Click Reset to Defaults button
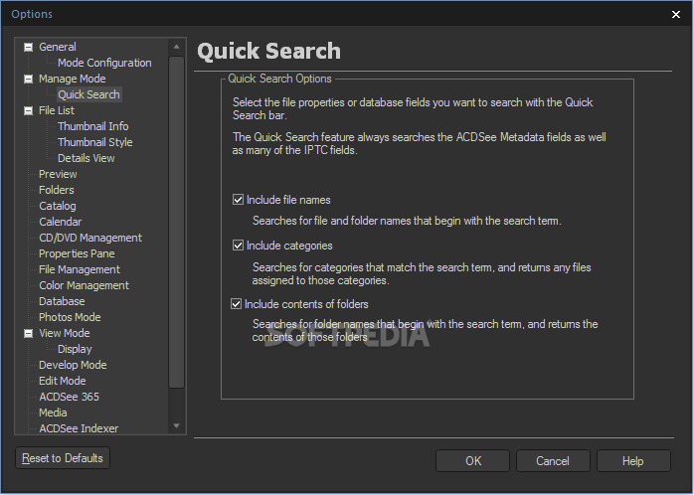Viewport: 694px width, 495px height. [63, 458]
